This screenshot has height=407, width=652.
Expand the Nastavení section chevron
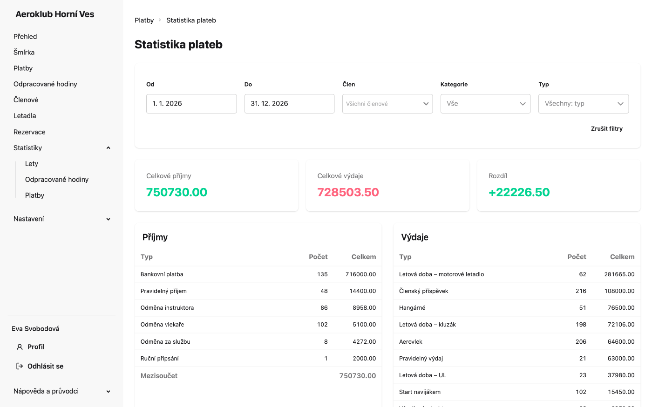point(109,219)
